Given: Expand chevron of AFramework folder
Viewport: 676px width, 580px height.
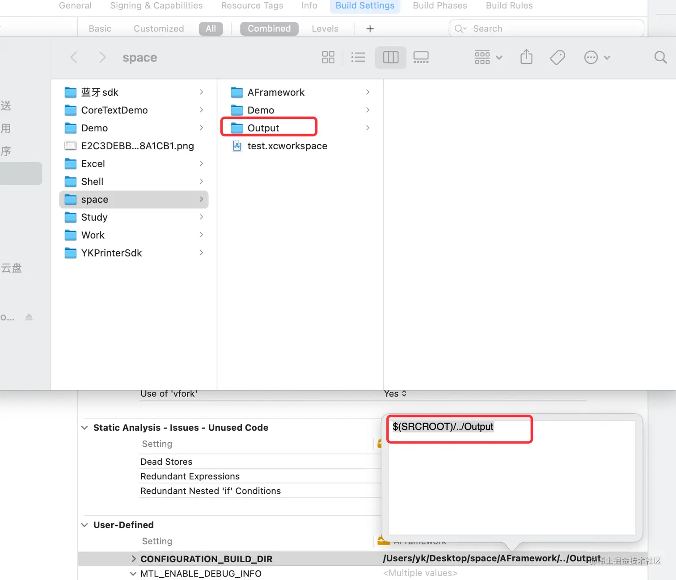Looking at the screenshot, I should 368,92.
